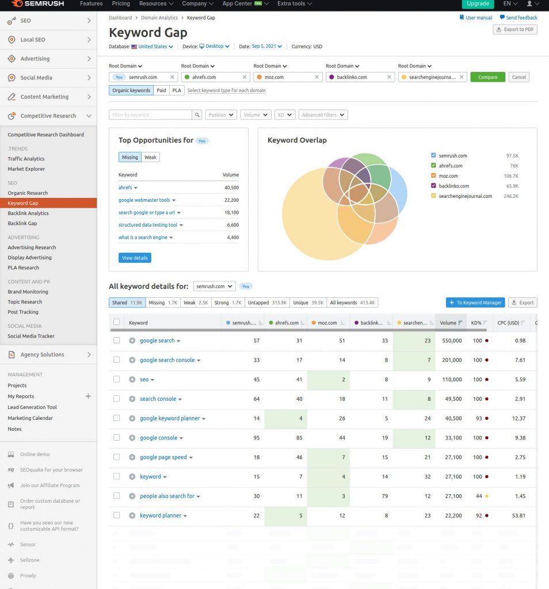Image resolution: width=549 pixels, height=589 pixels.
Task: Click the Competitive Research pie icon
Action: pyautogui.click(x=12, y=116)
